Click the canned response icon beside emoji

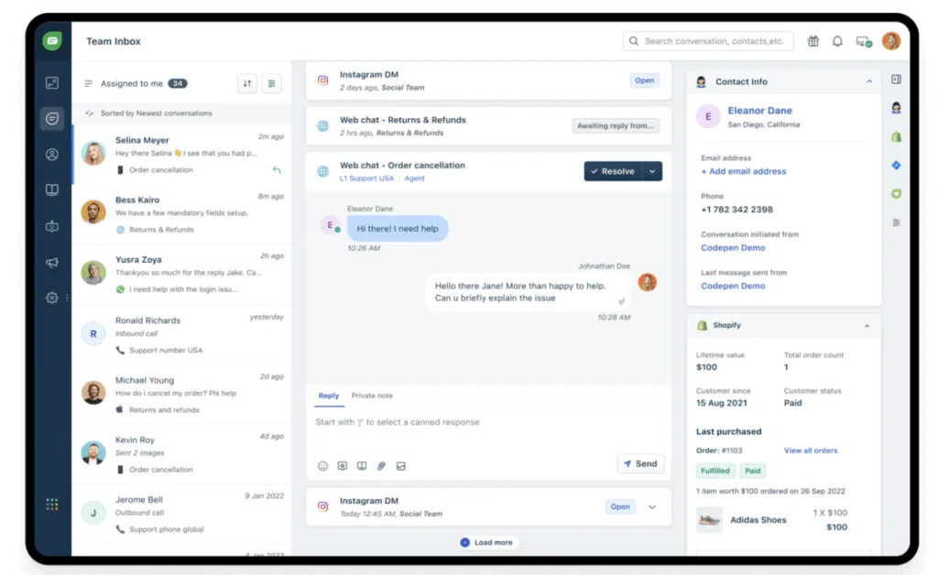[343, 466]
